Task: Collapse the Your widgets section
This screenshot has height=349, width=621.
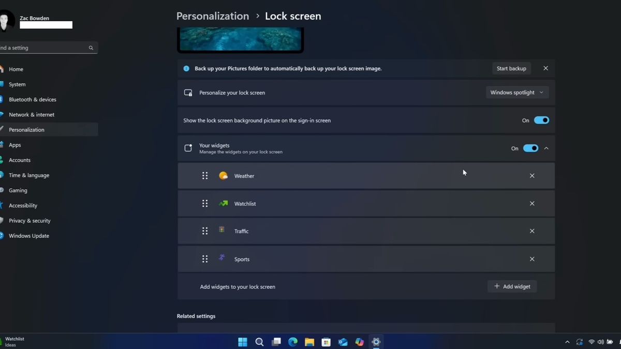Action: [546, 148]
